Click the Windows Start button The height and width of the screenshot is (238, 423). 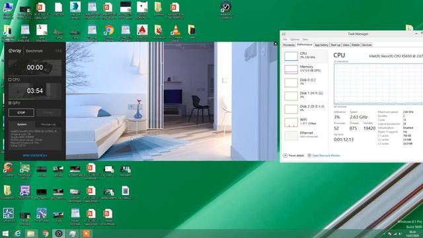[x=5, y=233]
